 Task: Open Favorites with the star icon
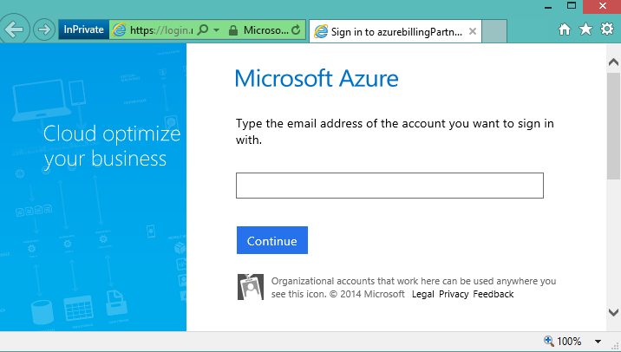tap(585, 30)
